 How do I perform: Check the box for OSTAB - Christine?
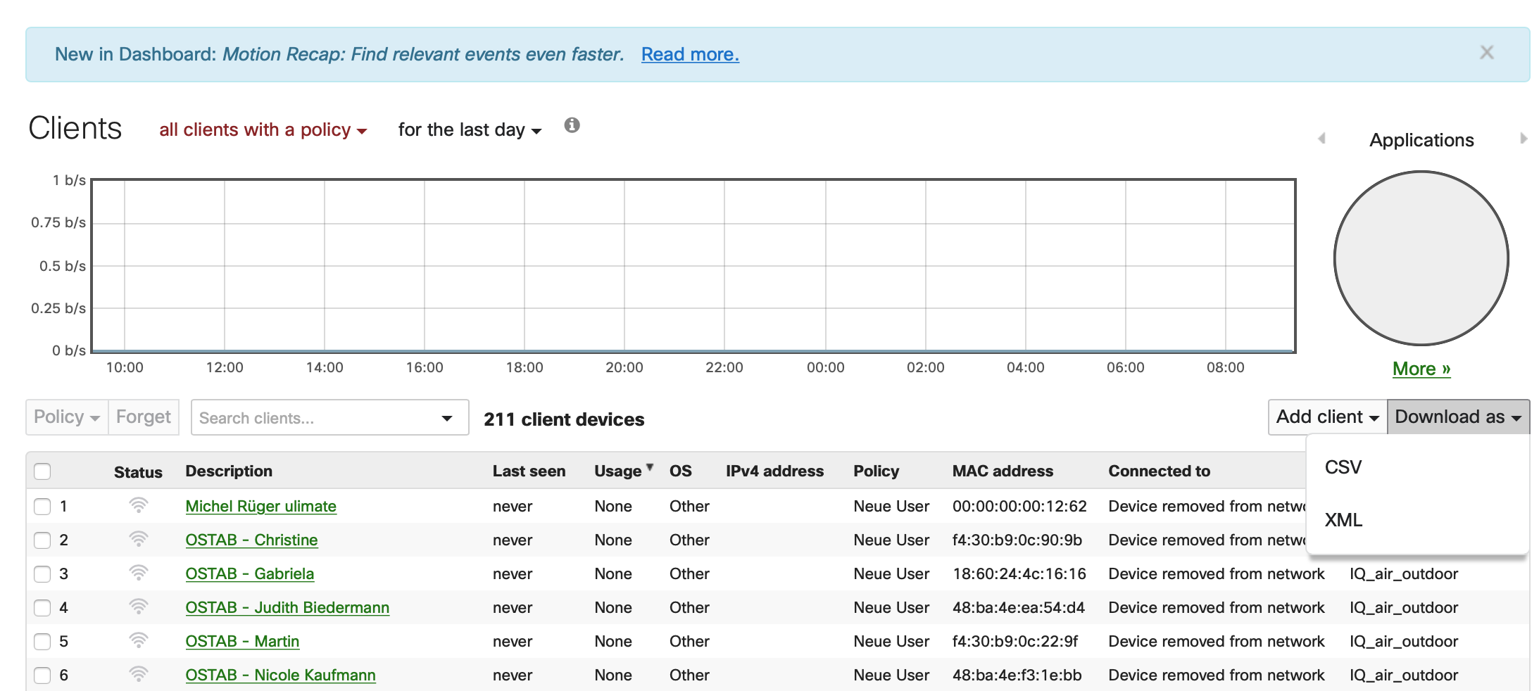(43, 540)
